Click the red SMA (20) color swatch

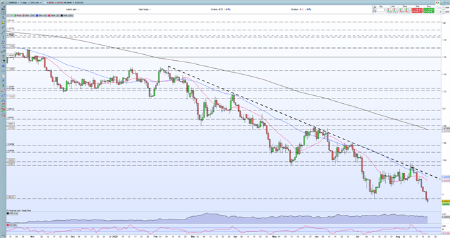tap(50, 15)
